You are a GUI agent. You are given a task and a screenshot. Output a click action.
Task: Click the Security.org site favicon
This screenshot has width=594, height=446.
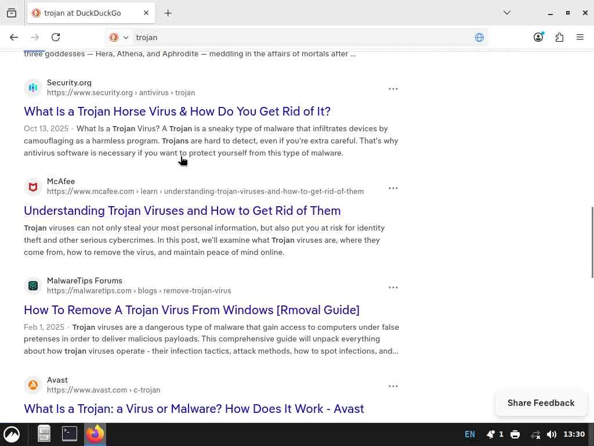(x=33, y=88)
